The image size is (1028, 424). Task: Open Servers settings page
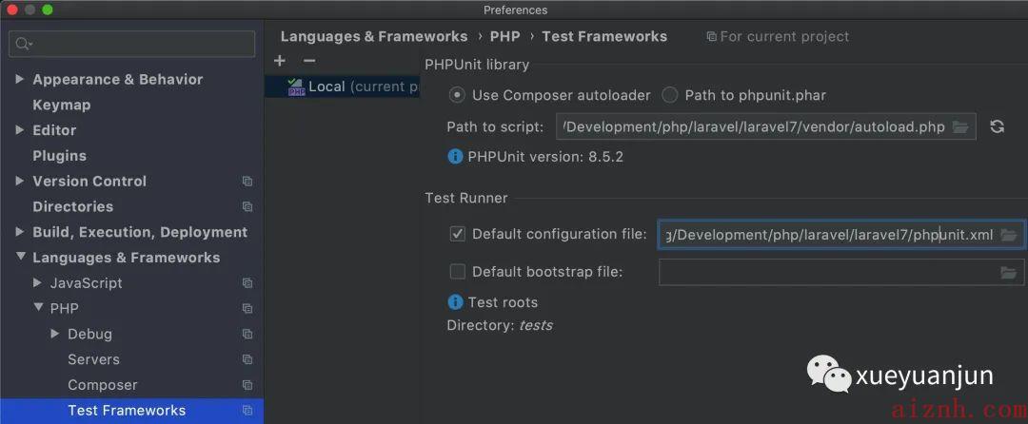(93, 360)
